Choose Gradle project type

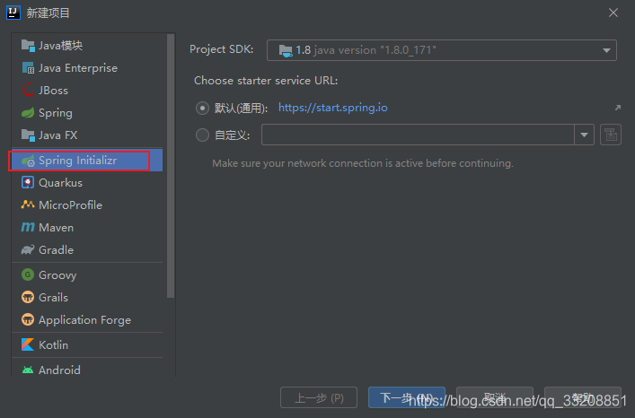point(87,250)
